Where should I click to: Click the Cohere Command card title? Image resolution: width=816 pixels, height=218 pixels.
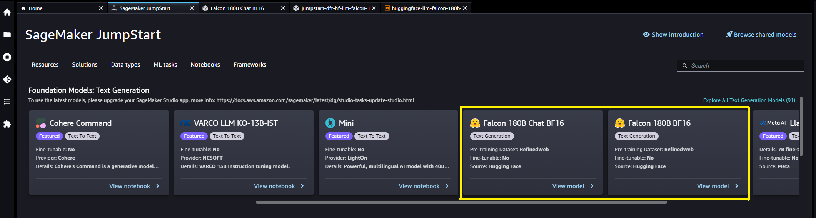[x=80, y=123]
